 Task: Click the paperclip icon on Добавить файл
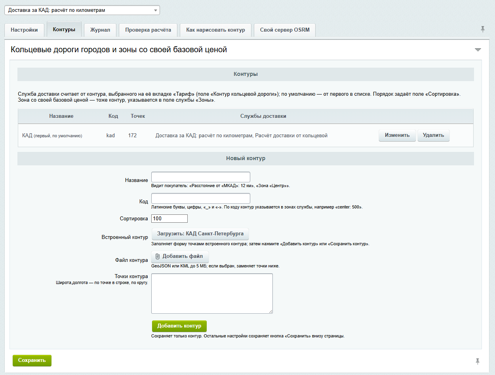(x=157, y=256)
